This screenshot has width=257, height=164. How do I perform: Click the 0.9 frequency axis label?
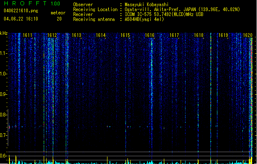coord(3,94)
